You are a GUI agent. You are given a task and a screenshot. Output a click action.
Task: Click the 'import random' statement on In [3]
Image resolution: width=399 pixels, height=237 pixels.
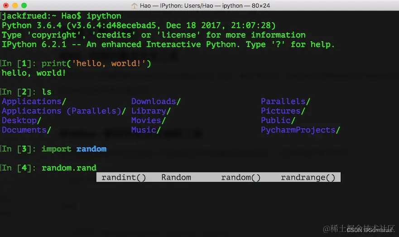(74, 149)
